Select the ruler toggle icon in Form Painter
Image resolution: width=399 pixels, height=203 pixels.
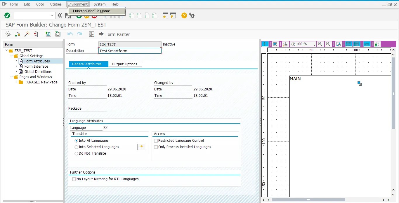coord(367,44)
